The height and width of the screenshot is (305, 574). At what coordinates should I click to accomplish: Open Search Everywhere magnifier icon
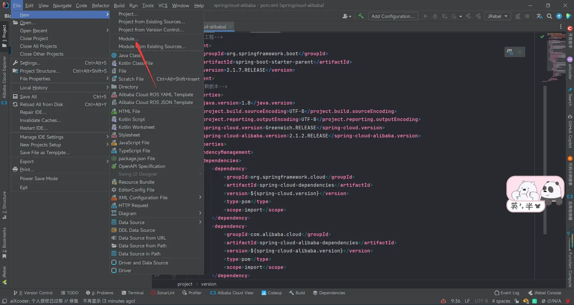click(549, 16)
